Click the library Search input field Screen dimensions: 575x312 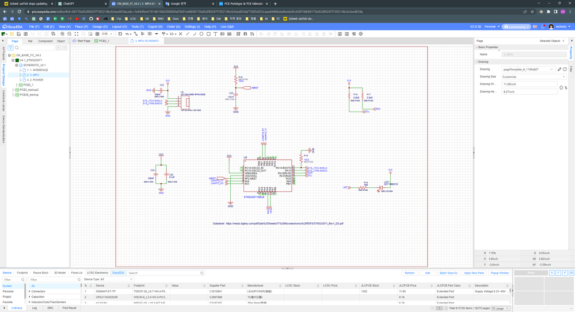click(x=166, y=273)
